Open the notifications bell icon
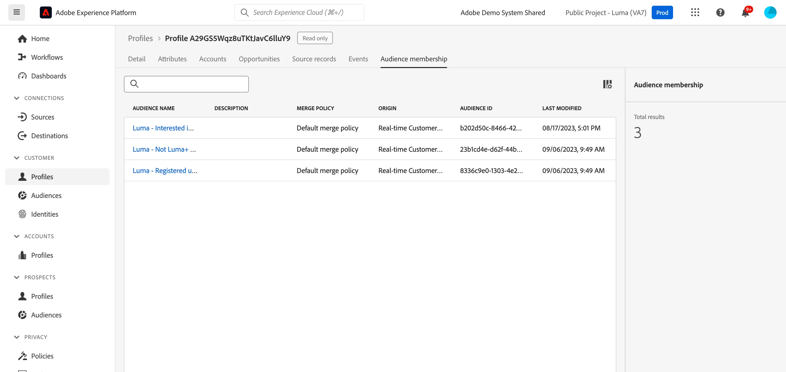This screenshot has width=786, height=372. 745,12
